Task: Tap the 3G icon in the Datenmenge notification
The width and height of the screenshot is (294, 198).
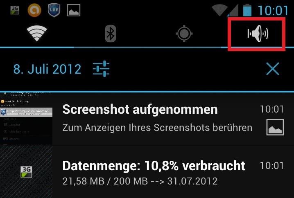Action: 27,172
